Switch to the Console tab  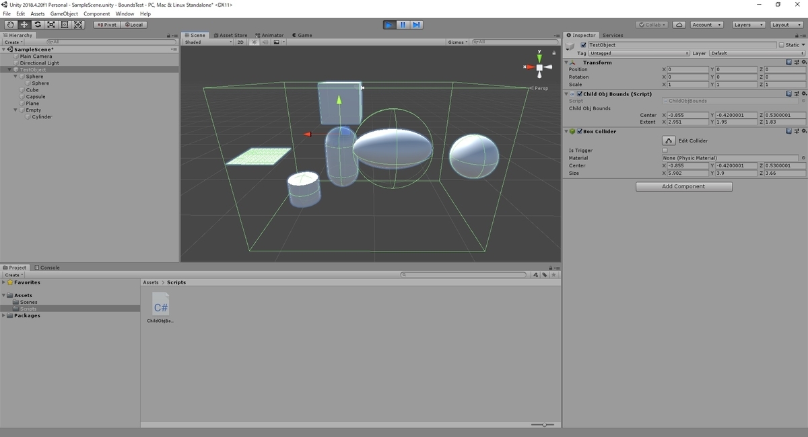click(46, 267)
